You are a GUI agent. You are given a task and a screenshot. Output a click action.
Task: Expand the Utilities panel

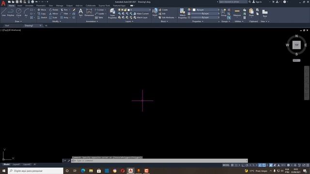(239, 21)
